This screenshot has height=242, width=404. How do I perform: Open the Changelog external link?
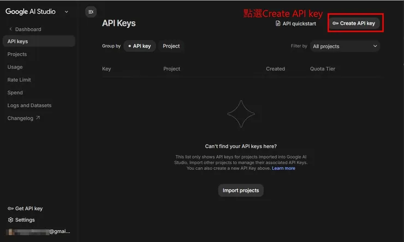pos(23,119)
